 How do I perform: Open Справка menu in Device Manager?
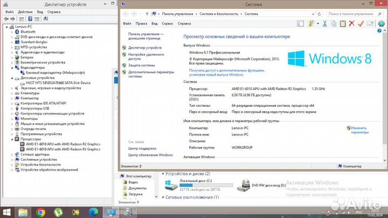click(54, 12)
